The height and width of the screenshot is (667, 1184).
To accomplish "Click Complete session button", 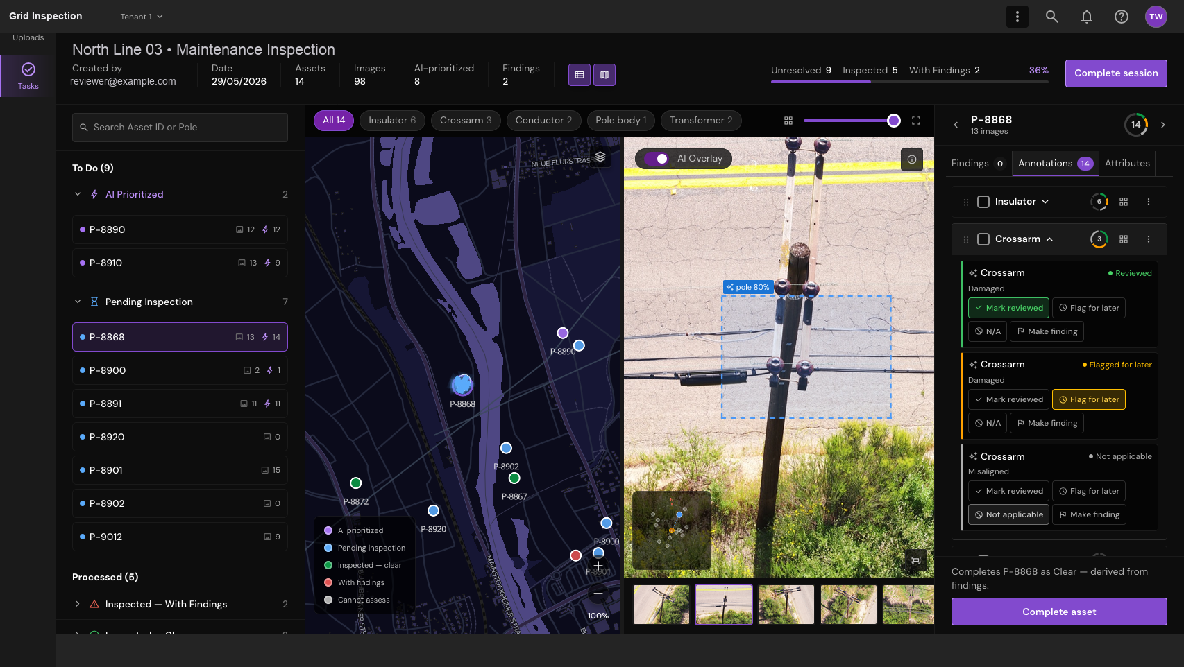I will tap(1116, 73).
